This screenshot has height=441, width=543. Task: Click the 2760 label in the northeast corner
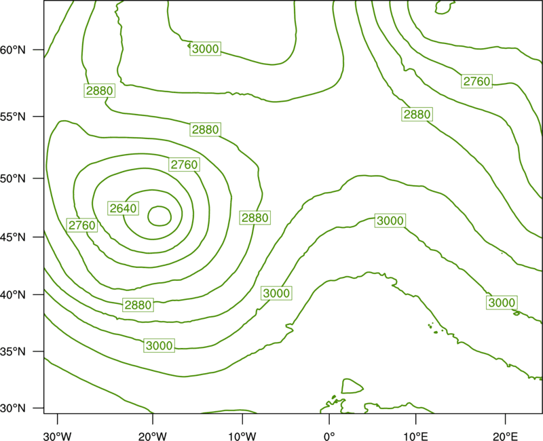click(477, 81)
